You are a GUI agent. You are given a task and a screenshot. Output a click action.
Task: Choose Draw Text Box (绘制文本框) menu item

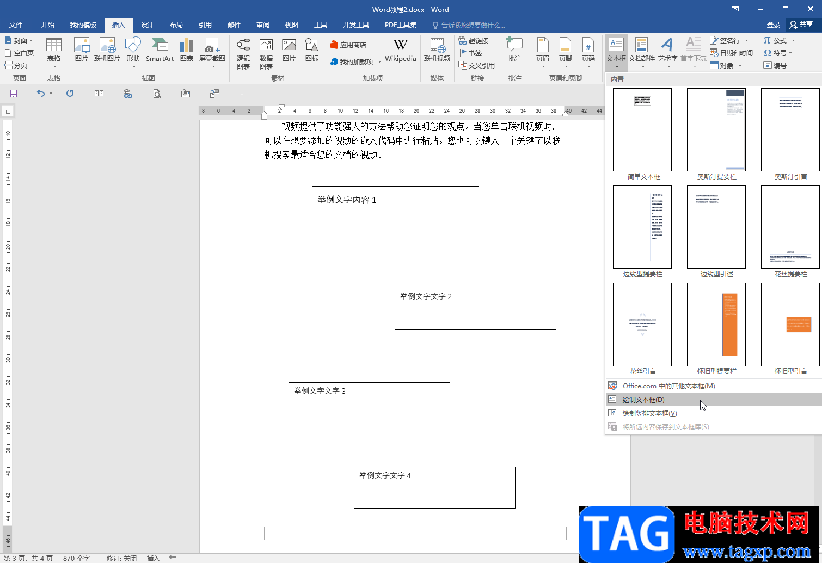click(x=714, y=399)
